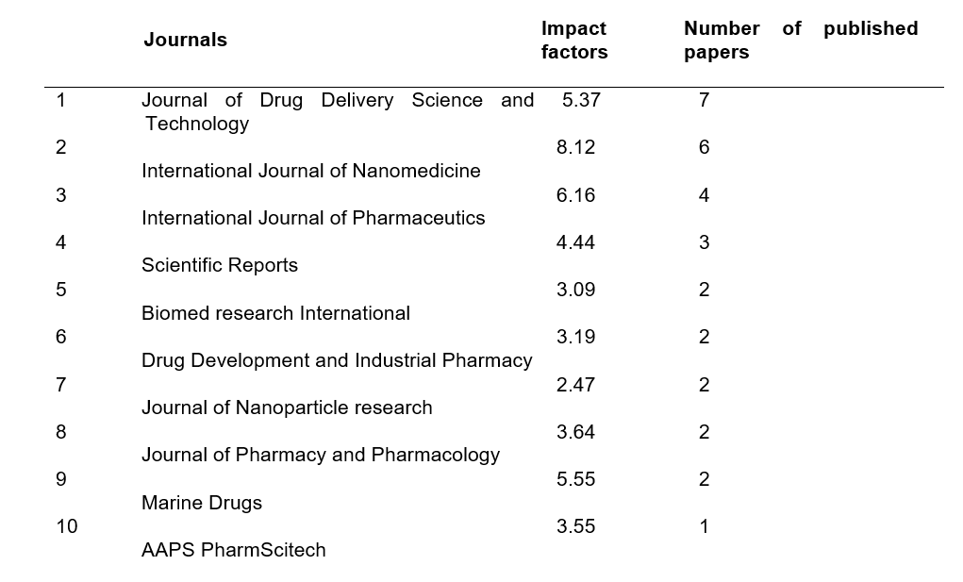The width and height of the screenshot is (963, 582).
Task: Click Journal of Nanoparticle research entry
Action: 287,407
